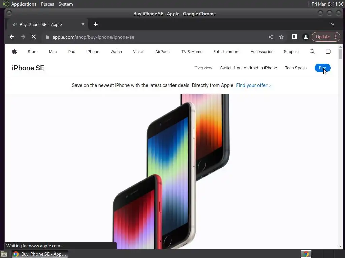The width and height of the screenshot is (345, 258).
Task: Click the vertical scrollbar thumb
Action: [340, 54]
